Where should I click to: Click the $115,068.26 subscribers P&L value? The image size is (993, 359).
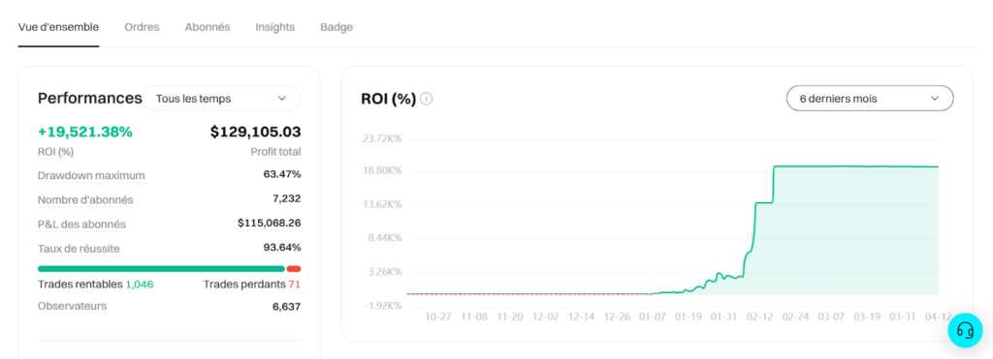tap(270, 223)
